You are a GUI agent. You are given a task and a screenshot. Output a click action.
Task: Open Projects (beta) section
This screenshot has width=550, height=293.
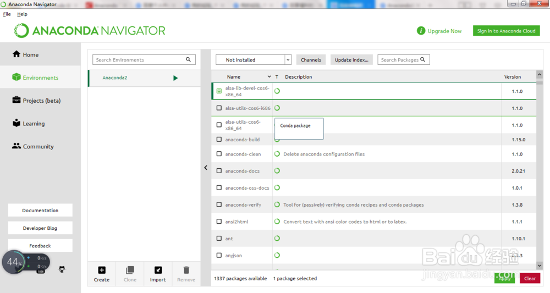coord(36,101)
